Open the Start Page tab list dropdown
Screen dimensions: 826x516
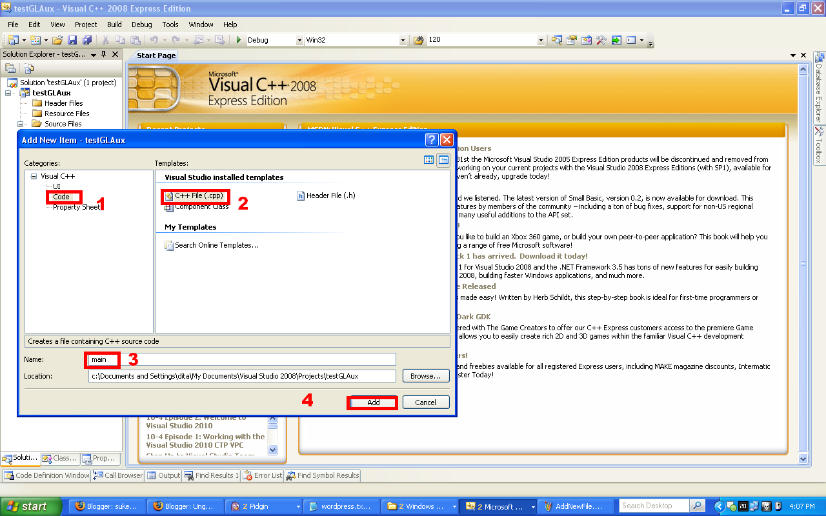coord(793,55)
